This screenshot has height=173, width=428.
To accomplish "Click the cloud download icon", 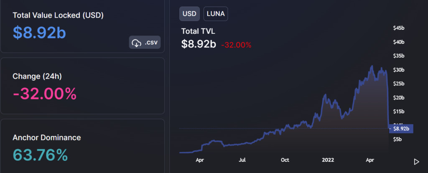I will point(137,43).
